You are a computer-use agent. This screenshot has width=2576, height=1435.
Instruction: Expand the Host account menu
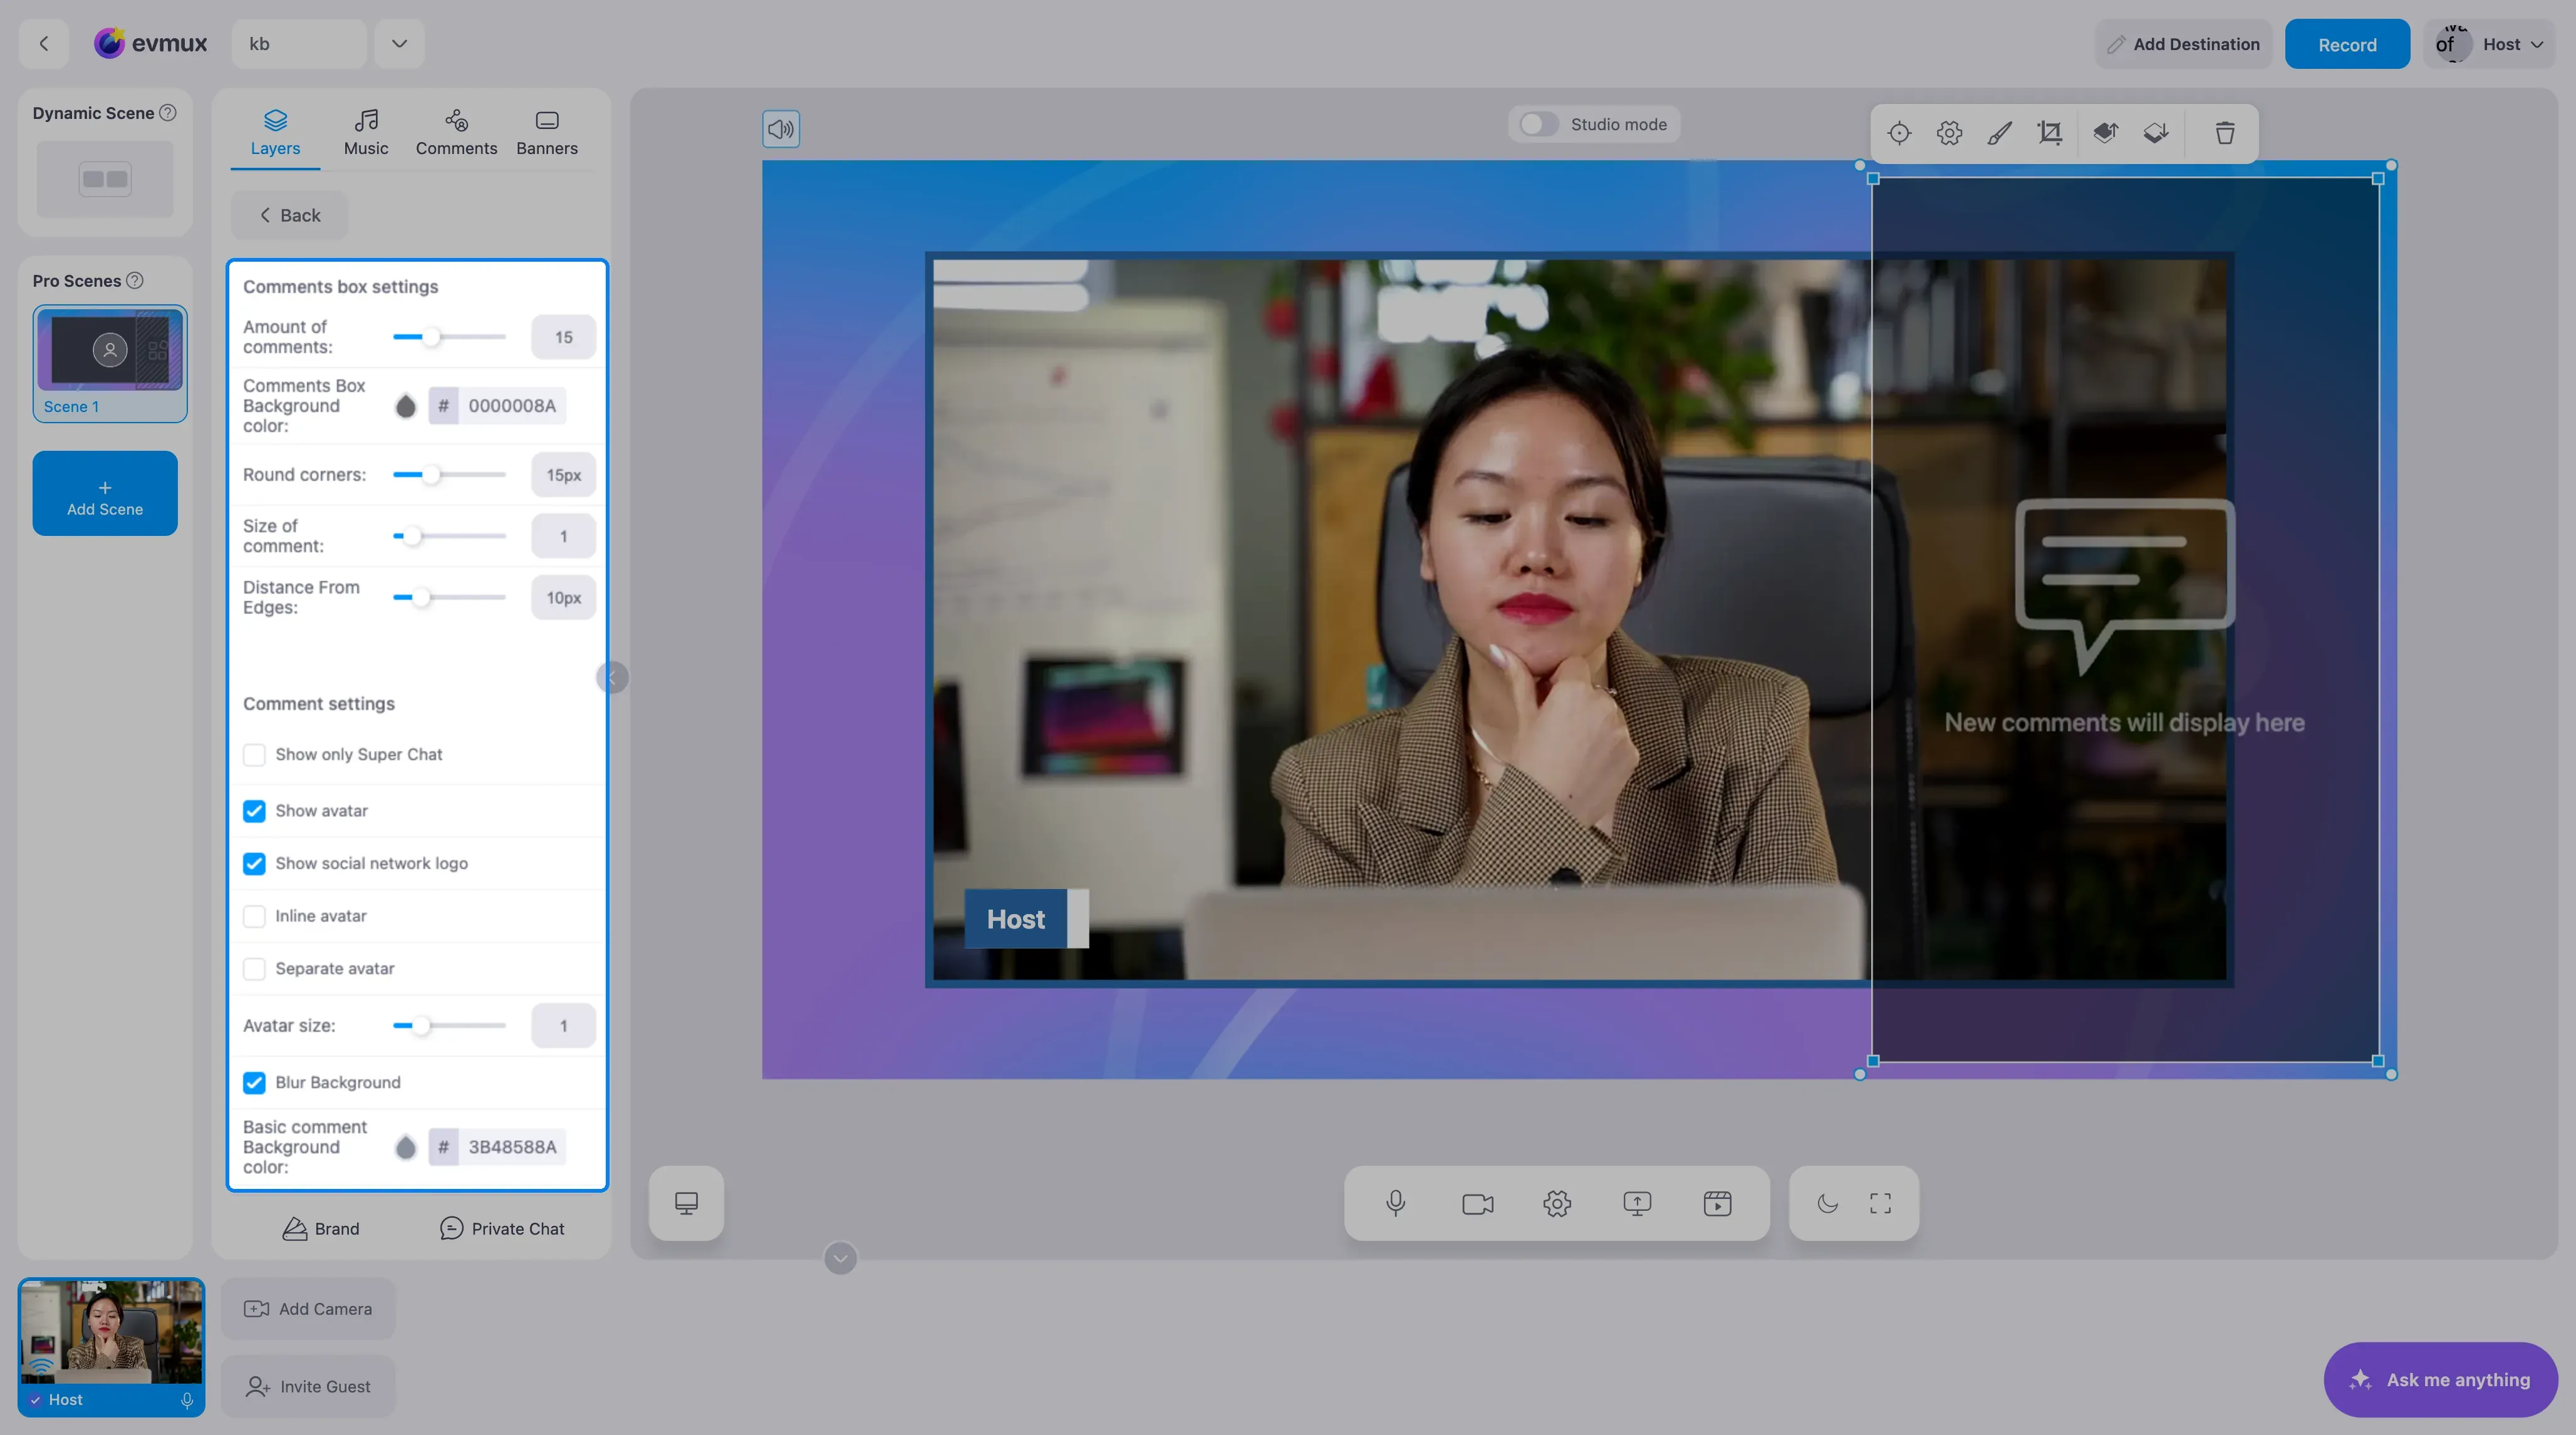click(x=2489, y=44)
